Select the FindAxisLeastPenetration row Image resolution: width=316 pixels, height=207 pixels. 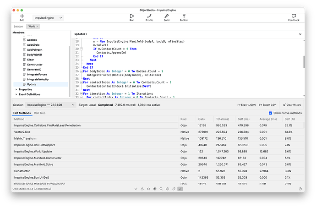pos(158,125)
